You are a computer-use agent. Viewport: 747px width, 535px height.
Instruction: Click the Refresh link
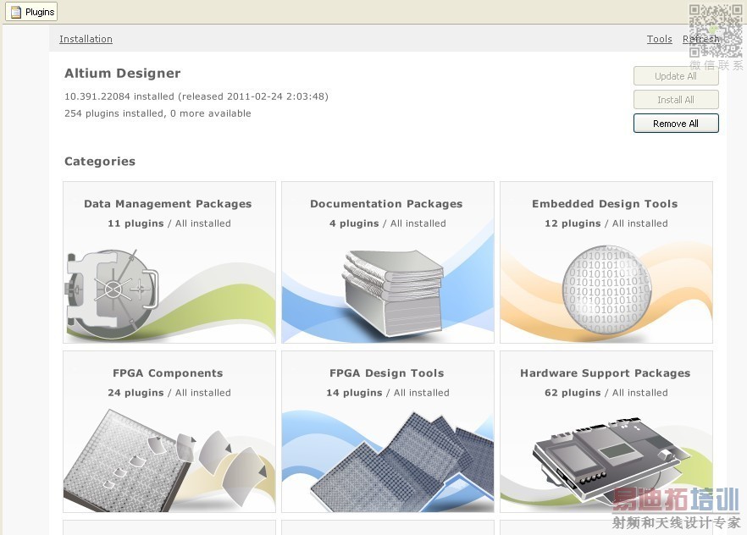click(x=700, y=39)
